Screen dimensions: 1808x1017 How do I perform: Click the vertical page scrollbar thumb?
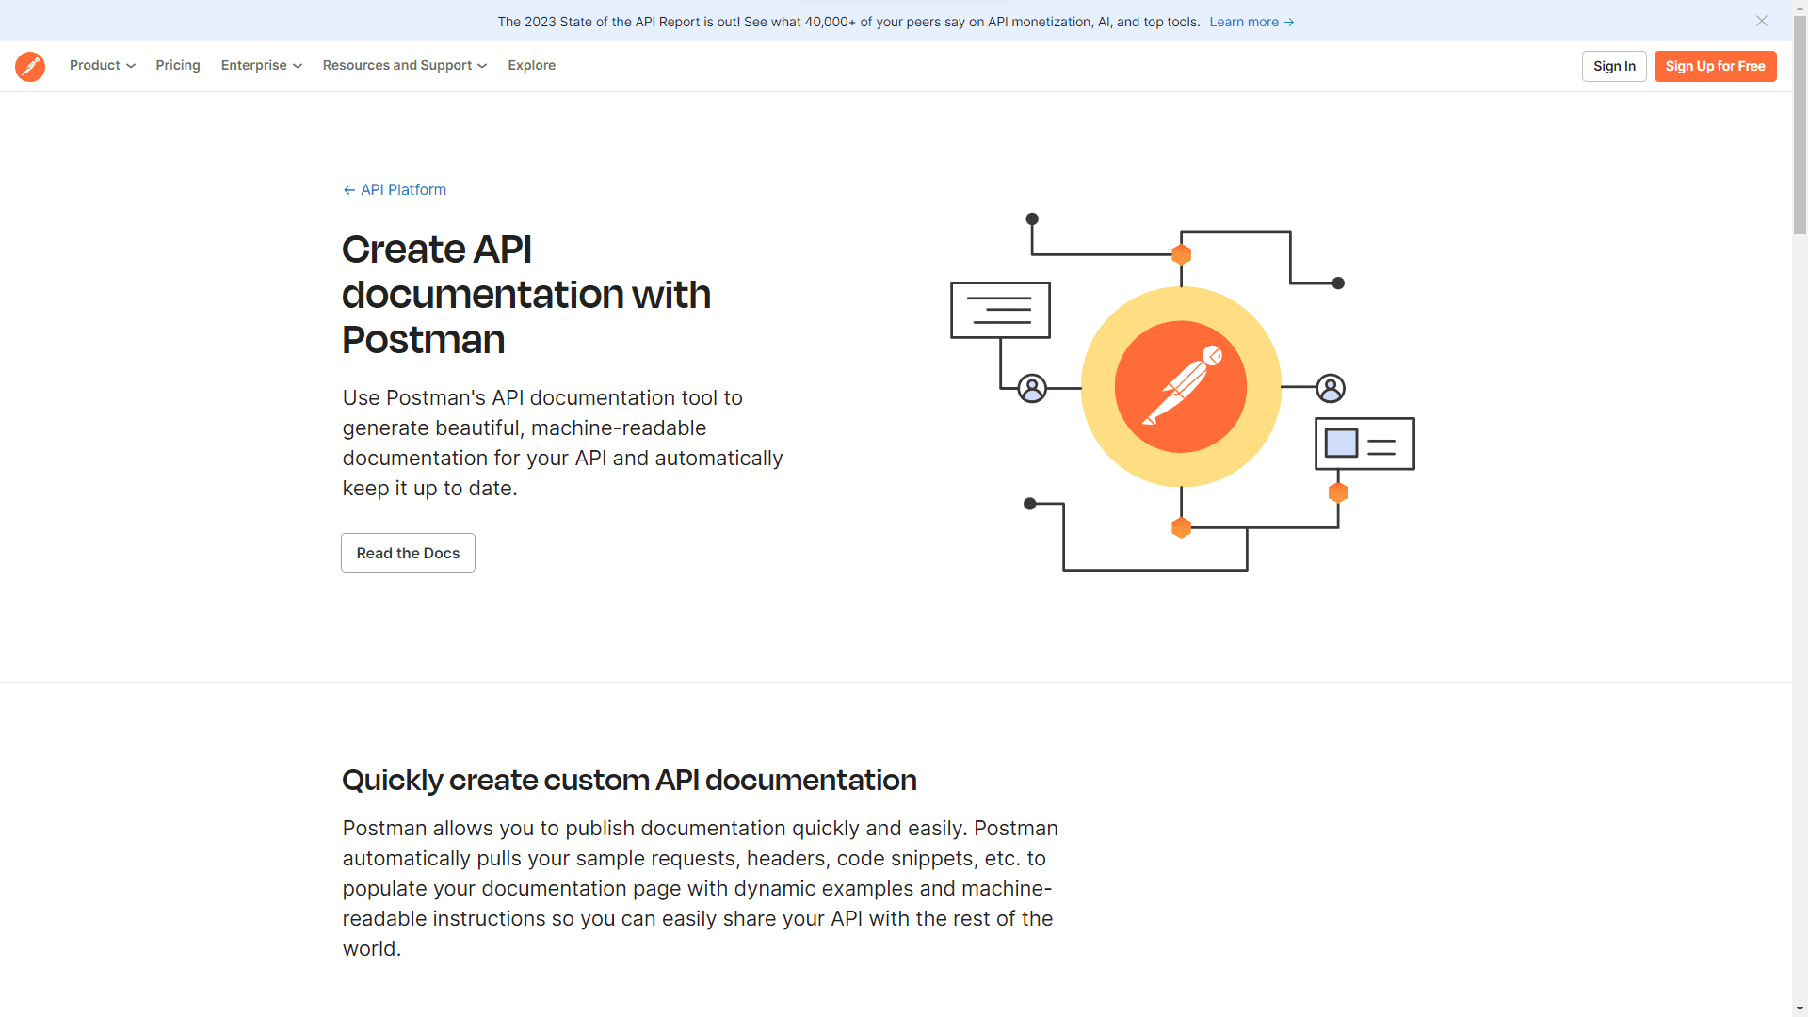1800,122
